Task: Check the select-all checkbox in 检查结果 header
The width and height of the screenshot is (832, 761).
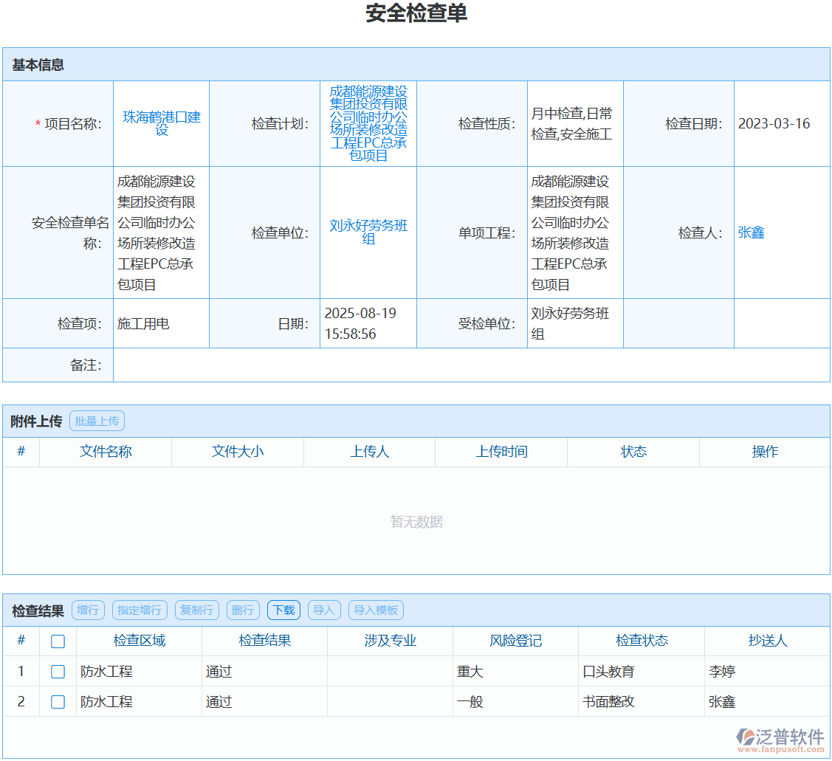Action: pyautogui.click(x=58, y=641)
